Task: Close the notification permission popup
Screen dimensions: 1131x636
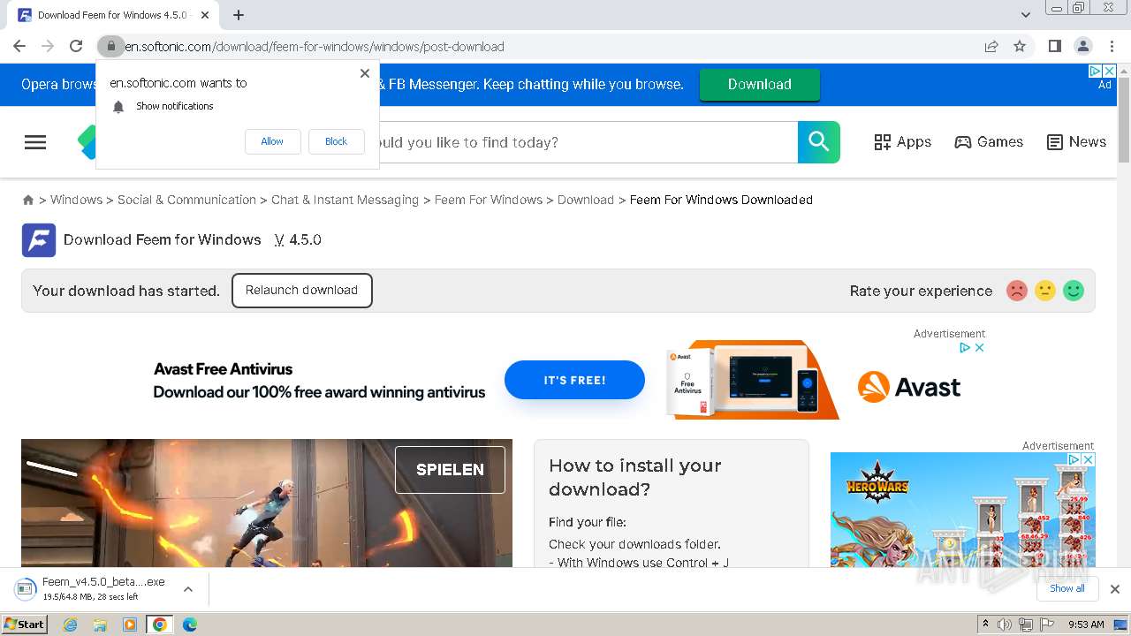Action: pyautogui.click(x=365, y=73)
